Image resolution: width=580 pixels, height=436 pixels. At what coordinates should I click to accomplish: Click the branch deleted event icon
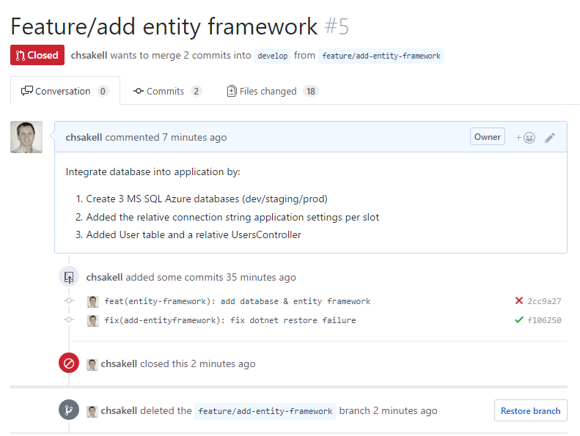[x=69, y=410]
